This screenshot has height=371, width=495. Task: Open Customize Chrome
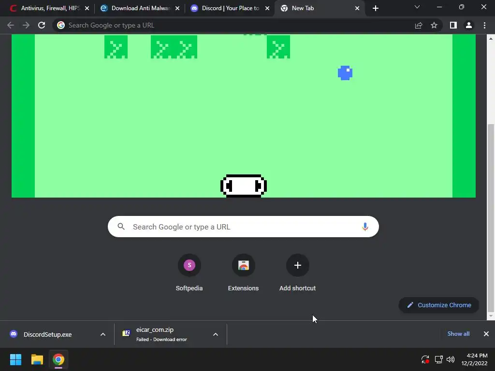439,305
